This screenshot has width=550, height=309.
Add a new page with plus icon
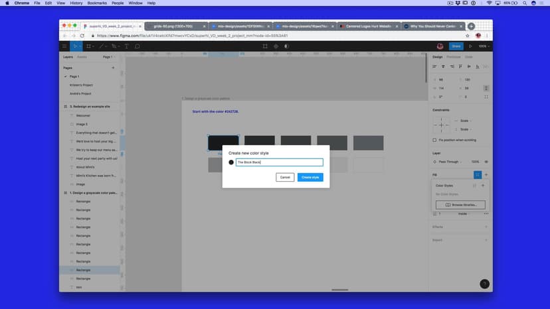(113, 68)
